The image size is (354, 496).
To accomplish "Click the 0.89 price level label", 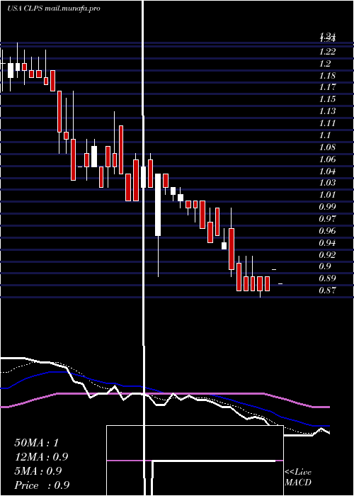I will click(327, 278).
